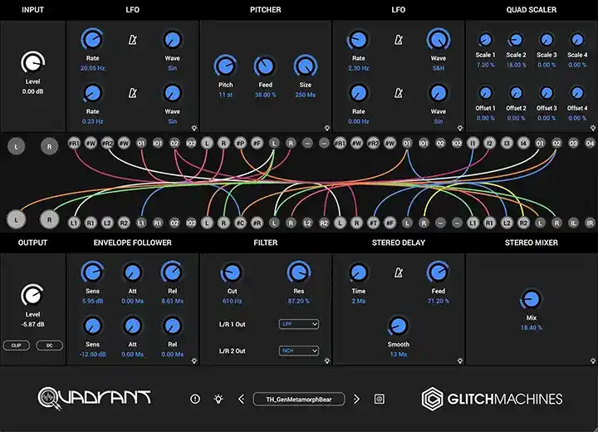Click the lightbulb icon in Stereo Delay module

460,361
